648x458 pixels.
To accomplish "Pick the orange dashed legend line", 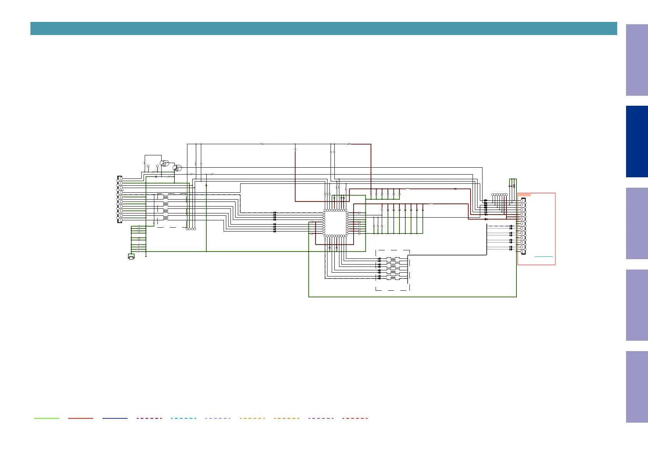I will point(287,418).
